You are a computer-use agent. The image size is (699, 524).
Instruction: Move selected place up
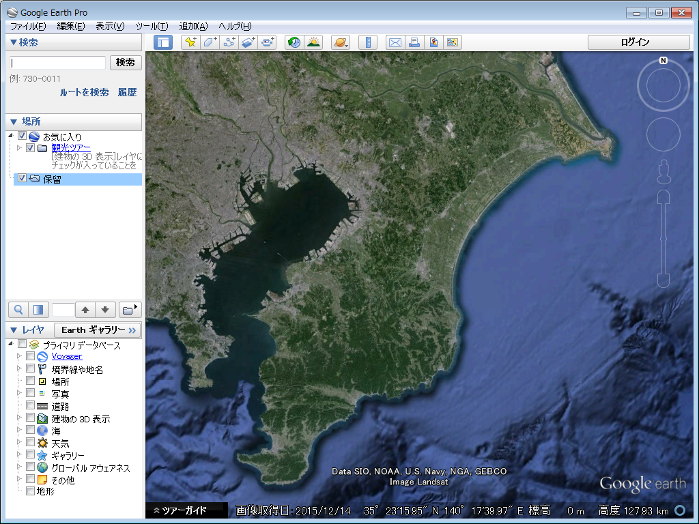[x=85, y=310]
